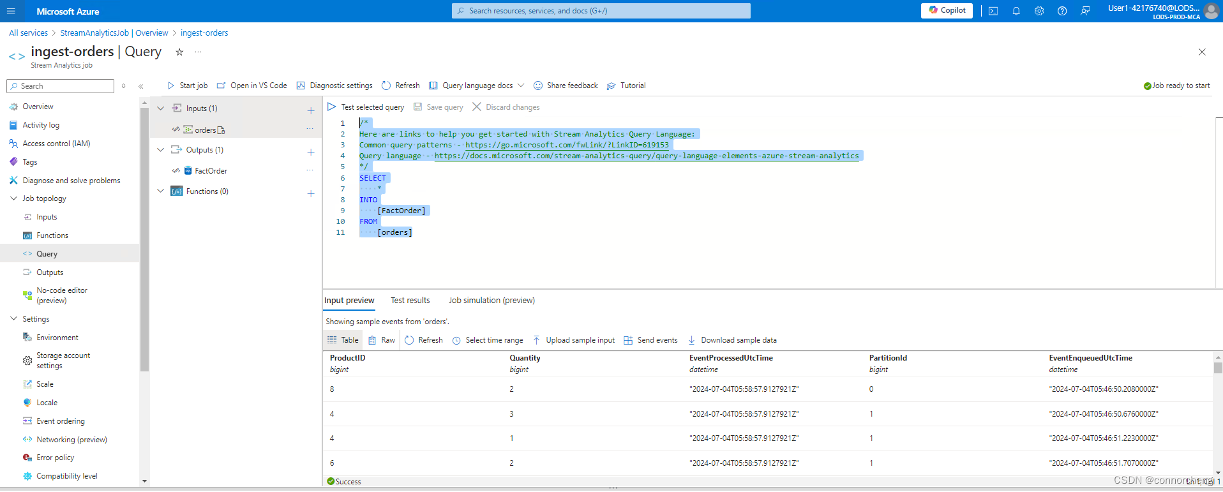Click Open in VS Code
Screen dimensions: 1223x492
252,86
